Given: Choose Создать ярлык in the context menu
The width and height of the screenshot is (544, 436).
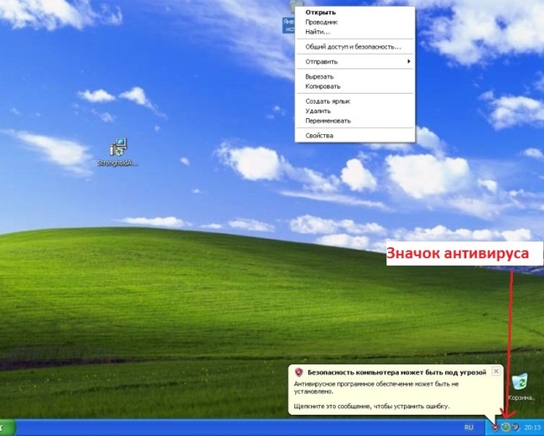Looking at the screenshot, I should (x=354, y=101).
